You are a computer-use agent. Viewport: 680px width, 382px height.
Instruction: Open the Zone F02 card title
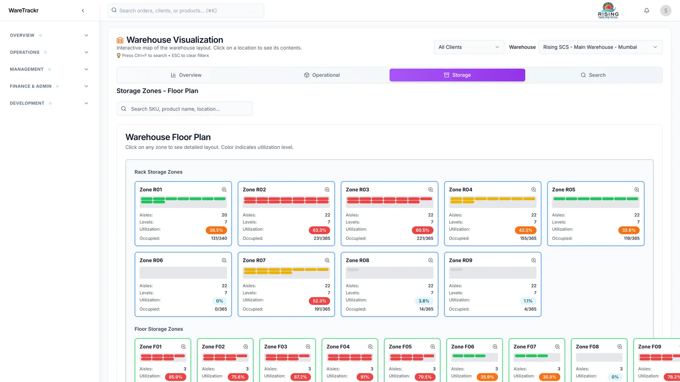[x=213, y=347]
